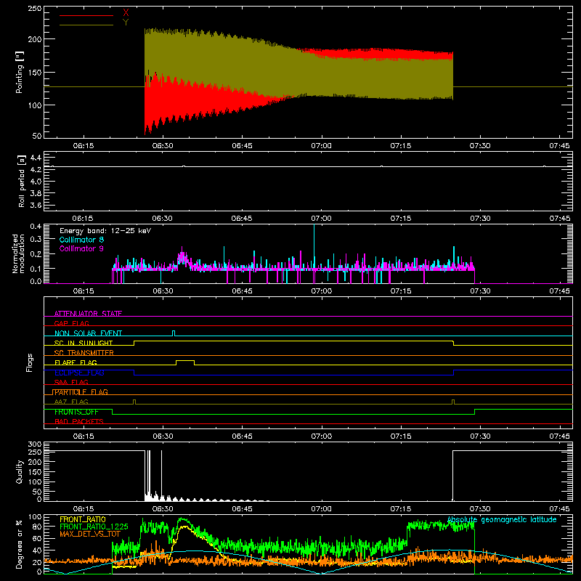Click the A47_FLAG label
581x581 pixels.
[71, 402]
